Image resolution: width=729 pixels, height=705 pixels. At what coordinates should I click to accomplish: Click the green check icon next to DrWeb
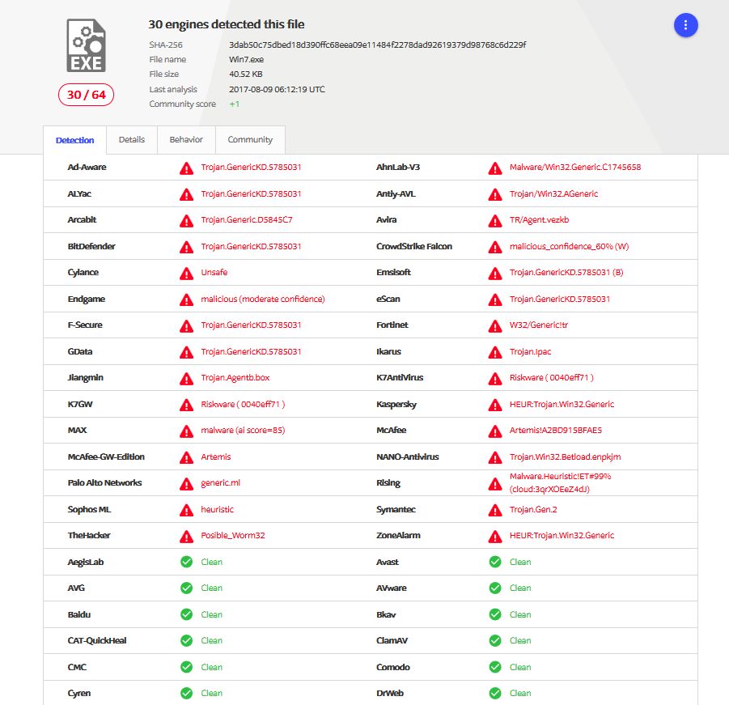(494, 694)
